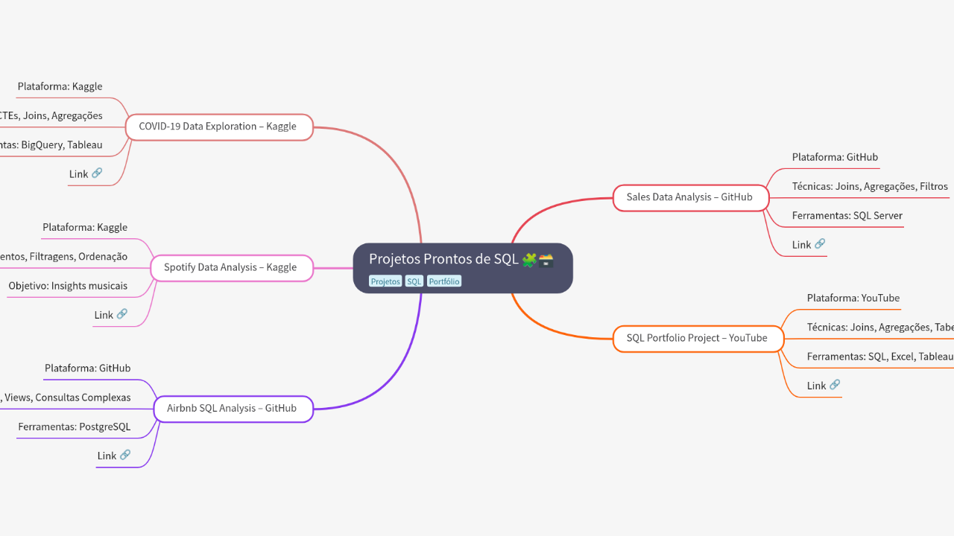The image size is (954, 536).
Task: Open the link icon under Spotify Data Analysis
Action: point(122,314)
